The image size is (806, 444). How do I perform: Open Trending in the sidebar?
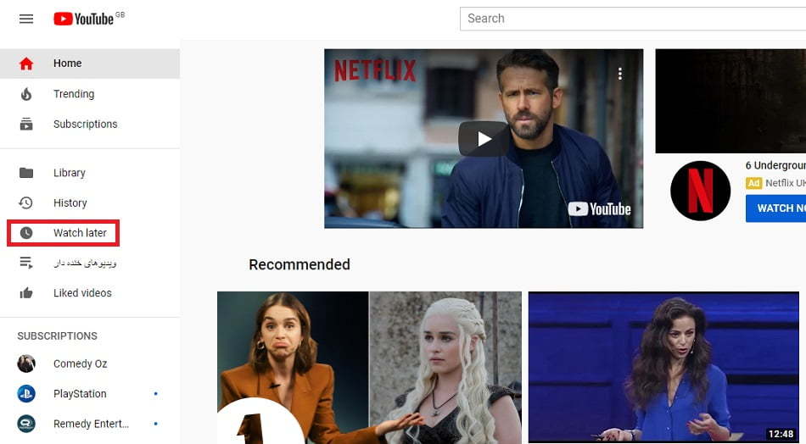coord(90,94)
